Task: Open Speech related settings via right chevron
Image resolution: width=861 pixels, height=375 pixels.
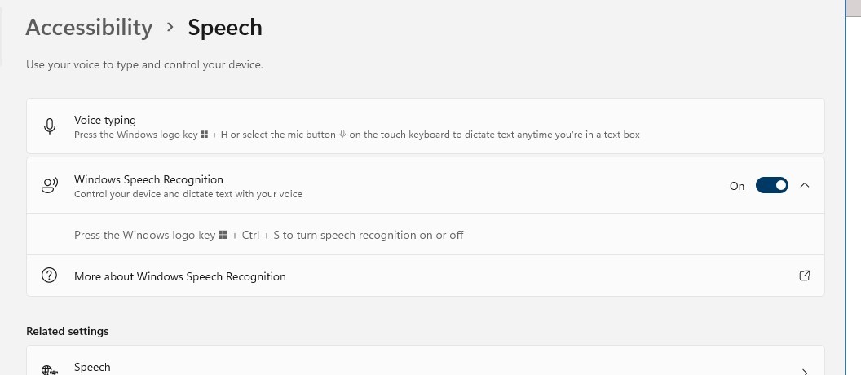Action: (x=805, y=371)
